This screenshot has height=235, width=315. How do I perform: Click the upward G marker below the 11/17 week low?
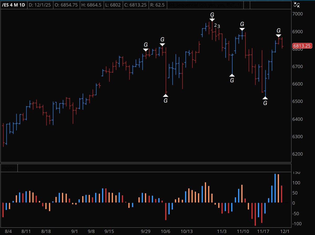pos(265,101)
